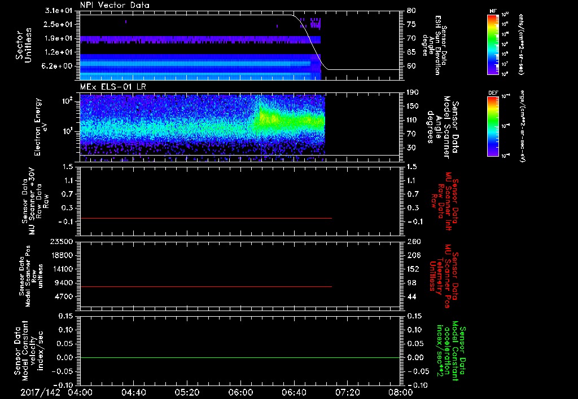Screen dimensions: 578x399
Task: Click the 08:00 time axis label
Action: [401, 392]
